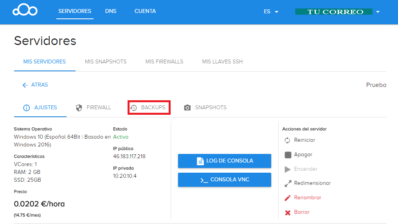Open the SNAPSHOTS tab label
398x224 pixels.
211,107
